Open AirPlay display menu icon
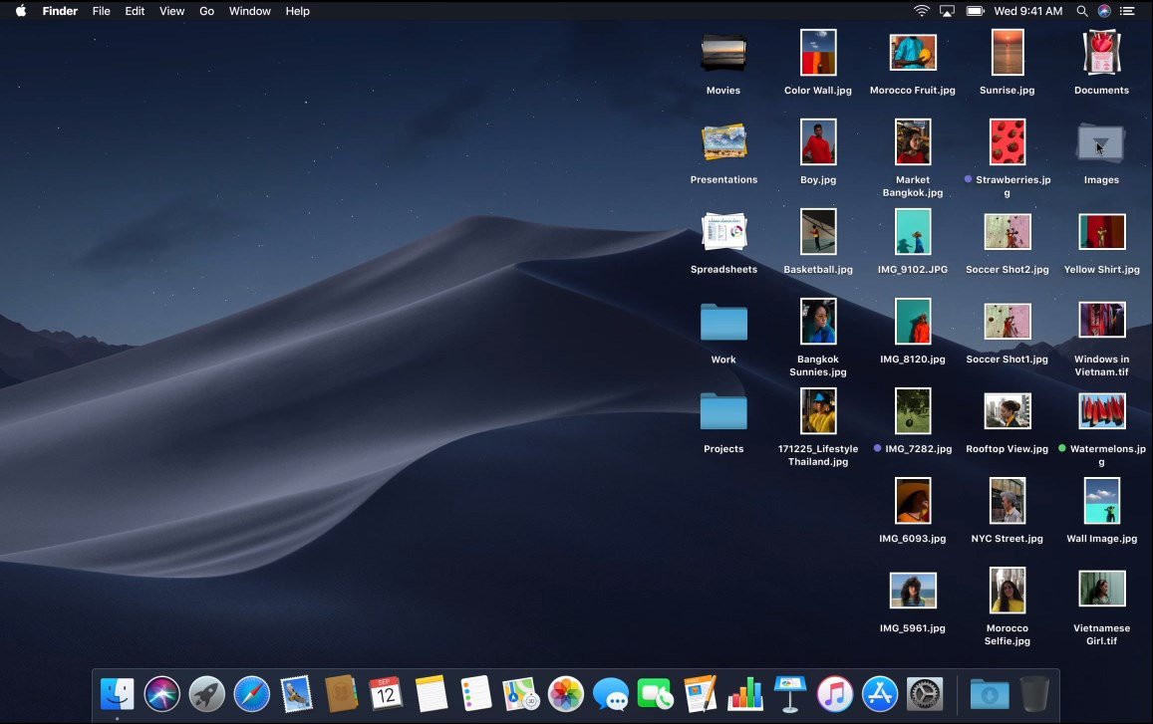 (x=947, y=11)
